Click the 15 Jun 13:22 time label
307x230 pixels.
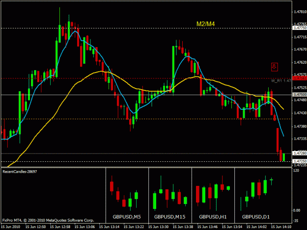tap(134, 227)
